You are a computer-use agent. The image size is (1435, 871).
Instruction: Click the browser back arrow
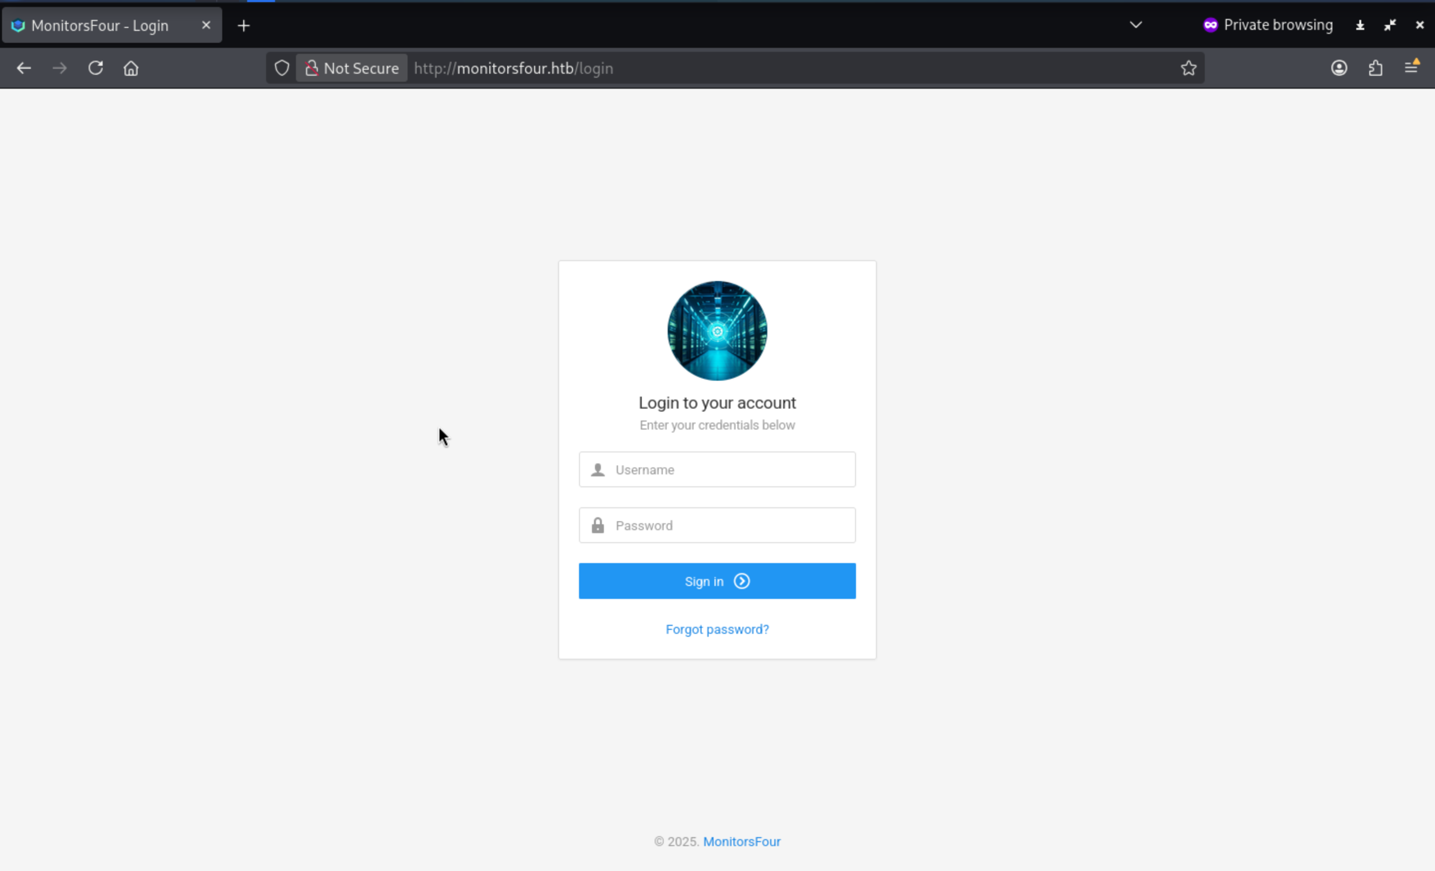pos(24,68)
